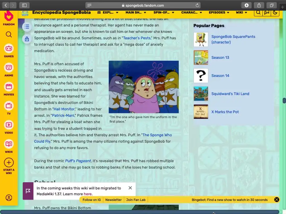Click the Fandom heart-flame logo
This screenshot has height=214, width=286.
pos(9,16)
